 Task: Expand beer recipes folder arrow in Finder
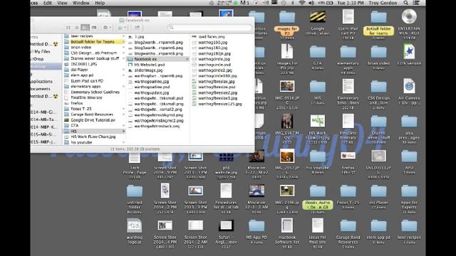point(123,36)
